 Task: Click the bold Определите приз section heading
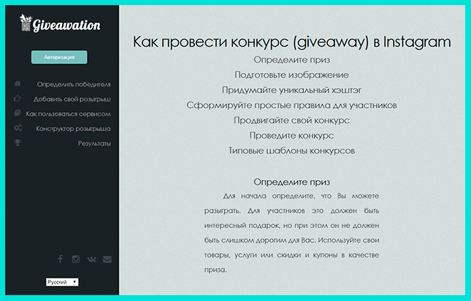[x=291, y=181]
